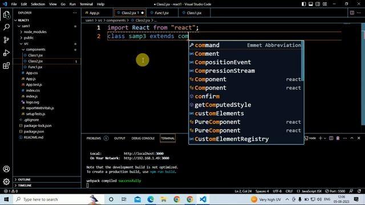This screenshot has height=205, width=365.
Task: Click the errors and warnings status indicator
Action: point(11,191)
